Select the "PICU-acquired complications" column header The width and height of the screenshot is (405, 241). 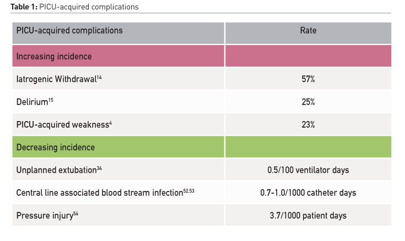(x=69, y=30)
